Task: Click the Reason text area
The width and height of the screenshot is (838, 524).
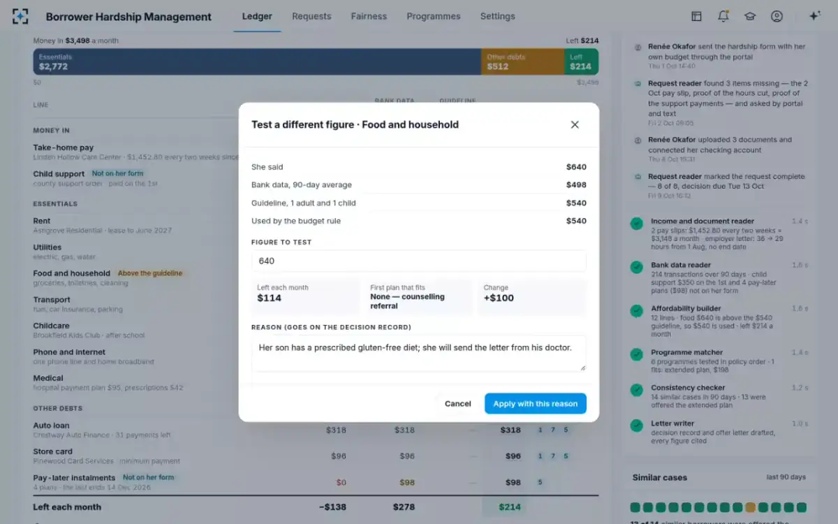Action: 419,353
